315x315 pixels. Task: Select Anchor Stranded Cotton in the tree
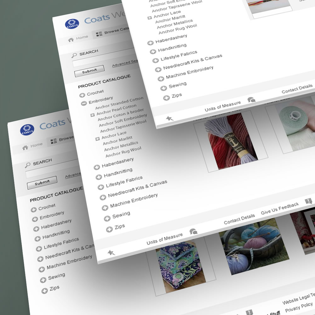point(119,102)
